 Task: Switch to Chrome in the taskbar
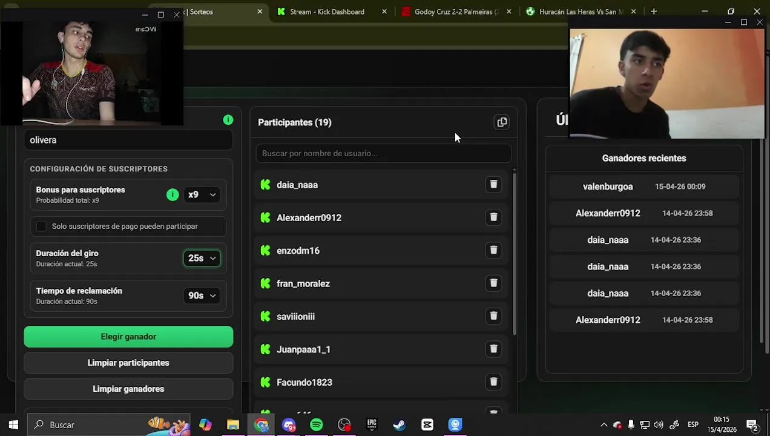[x=262, y=424]
